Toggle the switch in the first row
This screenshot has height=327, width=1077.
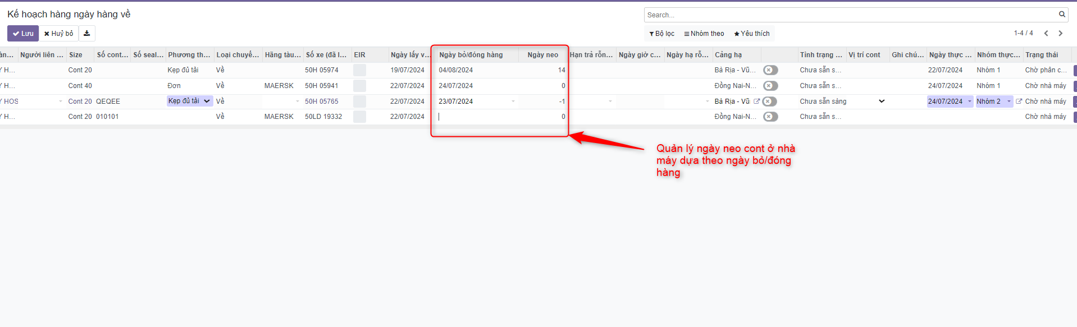click(x=770, y=70)
